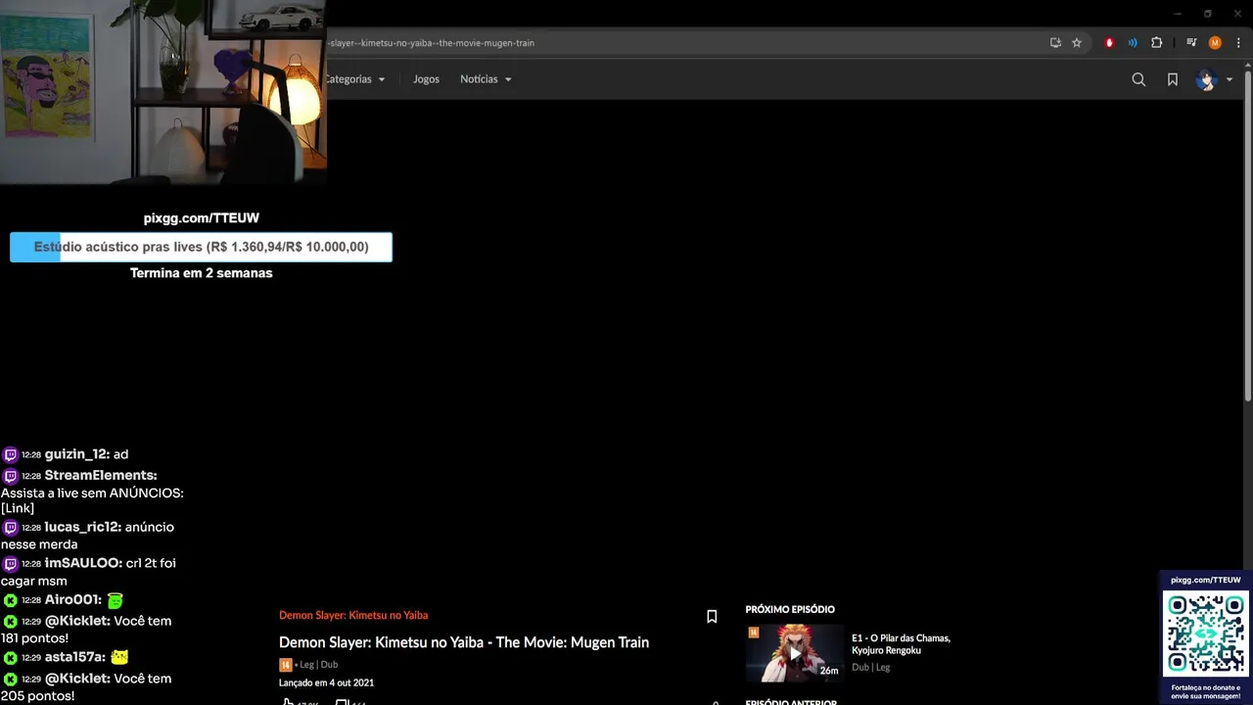Click the anime avatar profile picture
The width and height of the screenshot is (1253, 705).
pos(1206,79)
